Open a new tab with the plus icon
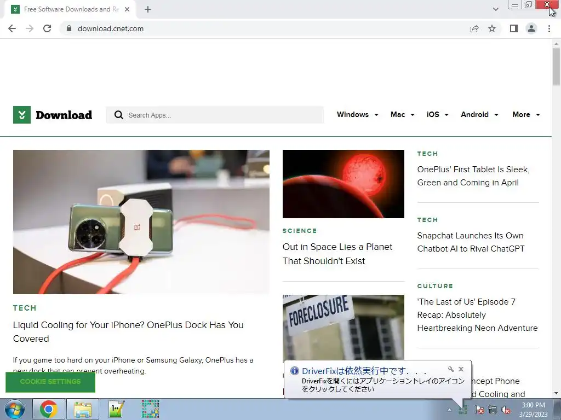 point(148,9)
